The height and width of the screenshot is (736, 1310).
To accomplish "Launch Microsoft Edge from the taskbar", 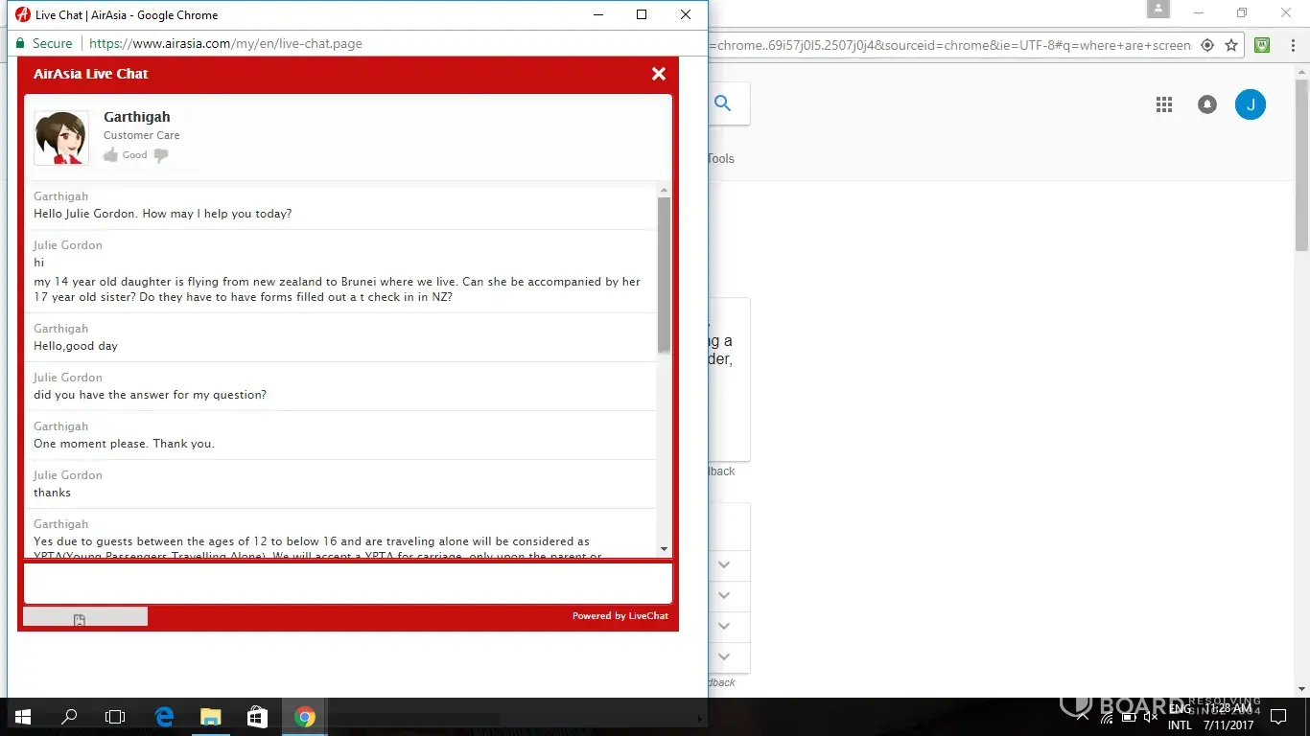I will pos(164,717).
